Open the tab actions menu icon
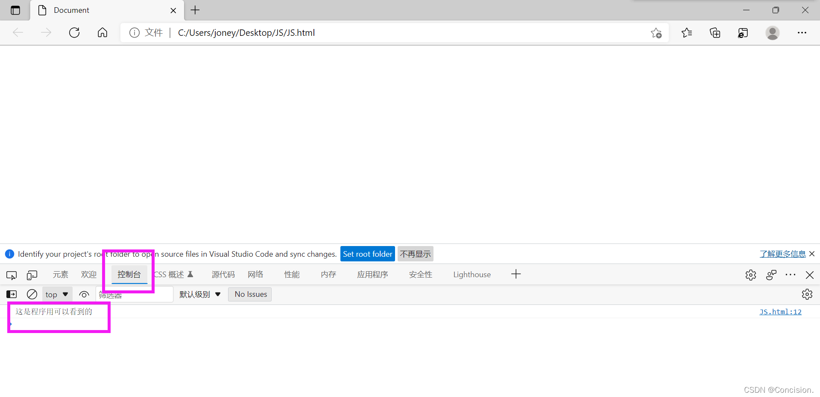820x397 pixels. click(x=15, y=10)
